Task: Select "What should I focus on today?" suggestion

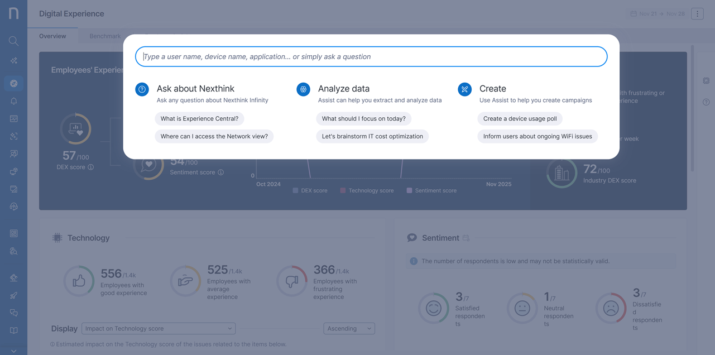Action: [x=364, y=119]
